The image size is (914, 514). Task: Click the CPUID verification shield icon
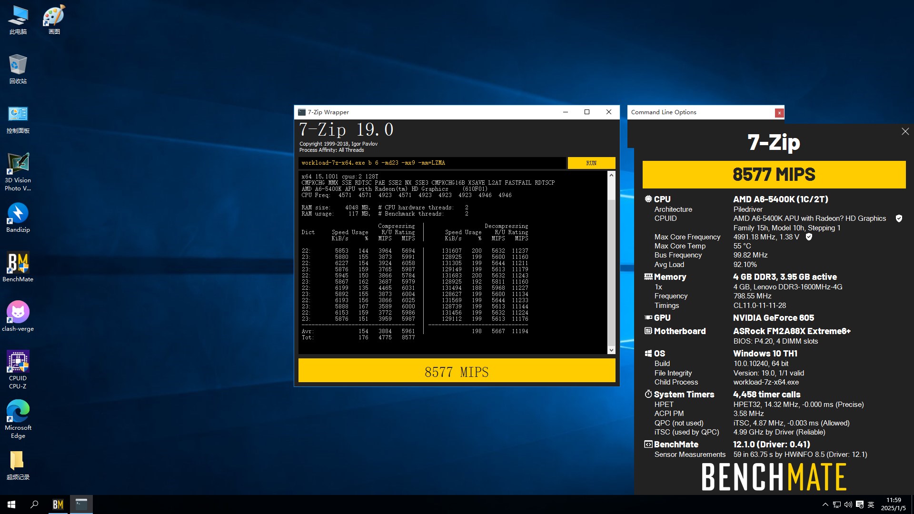point(899,218)
